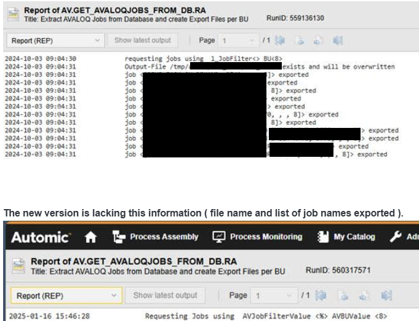Click log line 'requesting jobs using 1_JobFilter<> BU<8>'

click(x=204, y=58)
